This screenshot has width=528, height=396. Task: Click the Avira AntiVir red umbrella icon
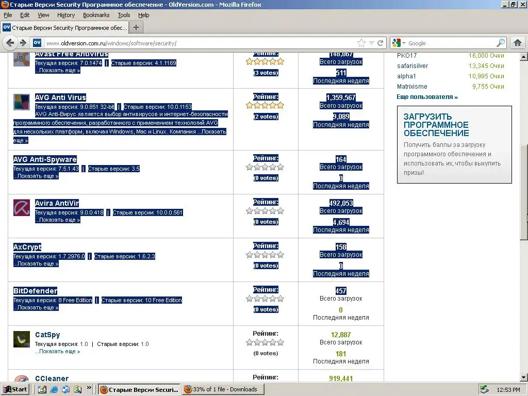click(22, 207)
